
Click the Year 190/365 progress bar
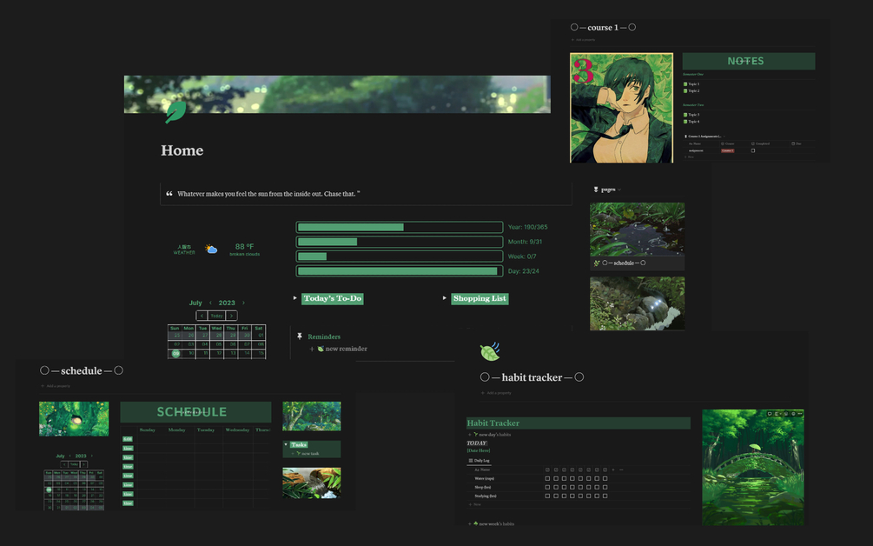[399, 226]
